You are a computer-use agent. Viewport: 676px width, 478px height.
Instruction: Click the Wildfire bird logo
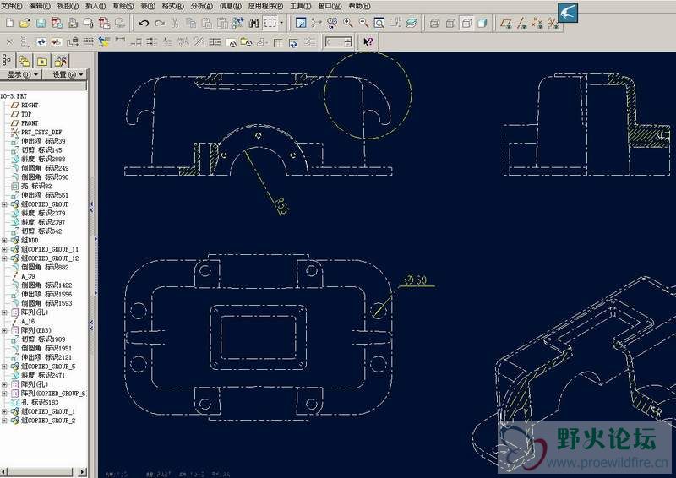(x=568, y=13)
